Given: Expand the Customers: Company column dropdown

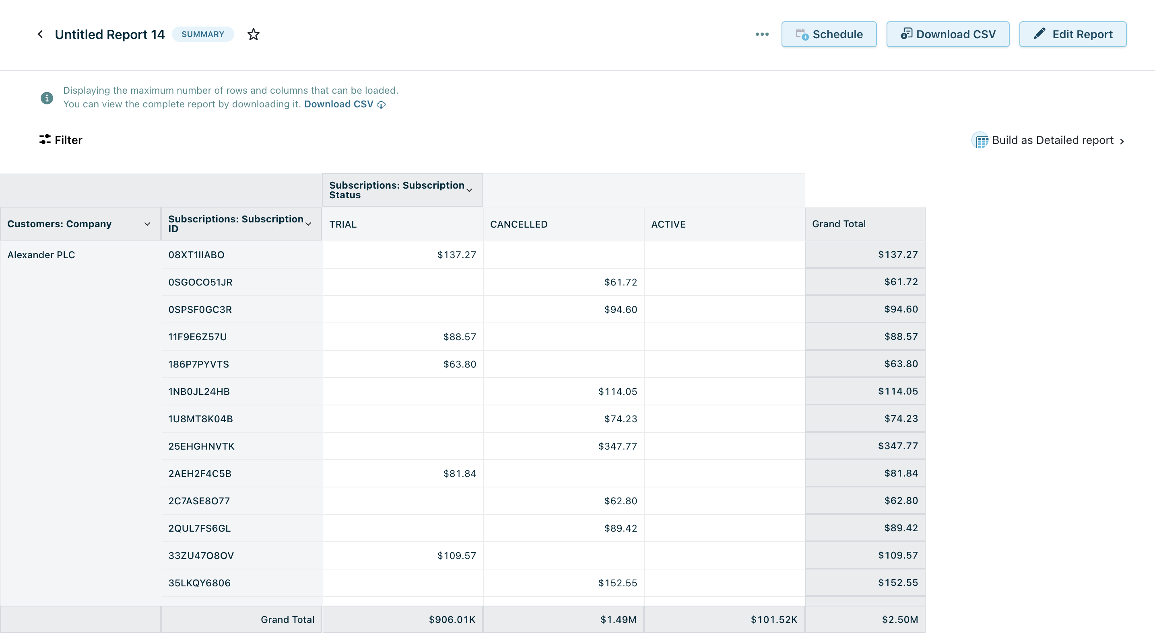Looking at the screenshot, I should [x=147, y=224].
